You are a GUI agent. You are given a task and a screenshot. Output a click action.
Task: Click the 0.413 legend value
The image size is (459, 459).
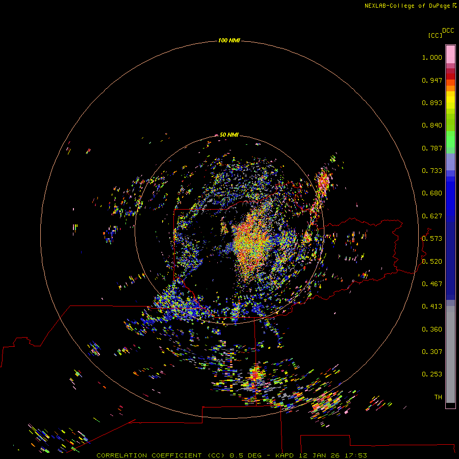[x=432, y=307]
